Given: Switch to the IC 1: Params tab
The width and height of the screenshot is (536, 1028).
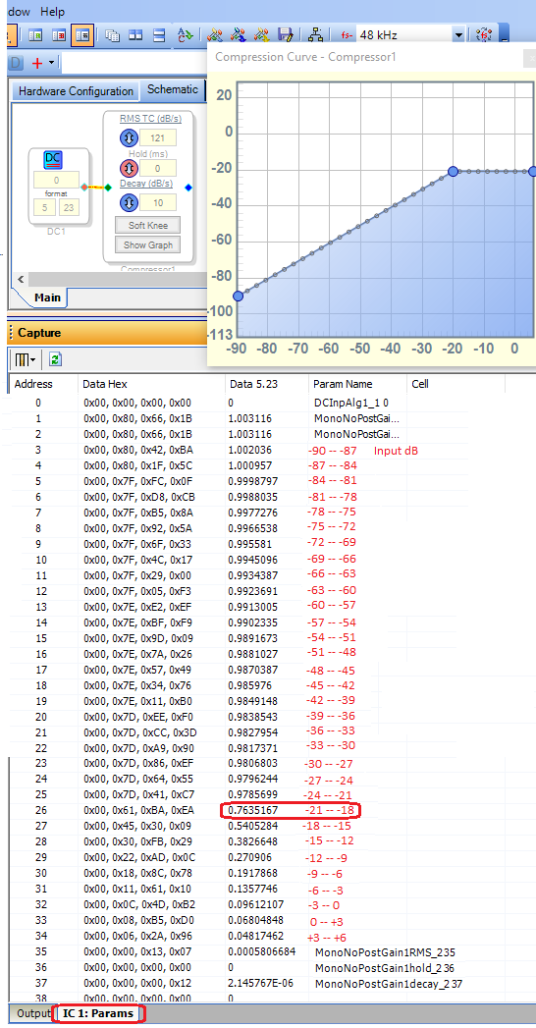Looking at the screenshot, I should tap(100, 1013).
